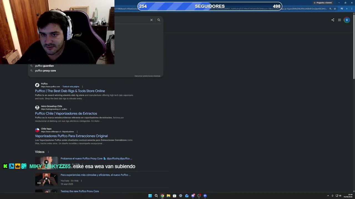Open the zoom magnifier in the address bar
The width and height of the screenshot is (355, 199).
tap(330, 9)
